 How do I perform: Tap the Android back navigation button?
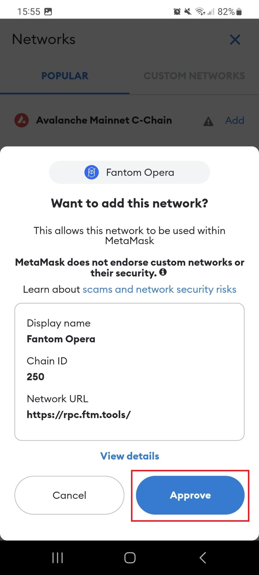[x=203, y=558]
